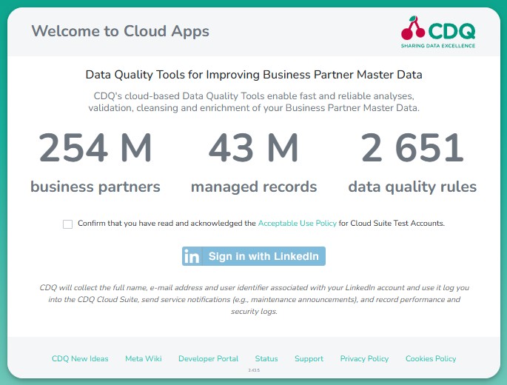View the Cookies Policy link
507x385 pixels.
431,358
